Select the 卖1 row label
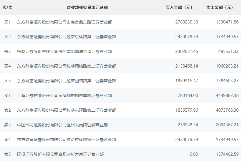This screenshot has width=242, height=161. click(x=7, y=95)
